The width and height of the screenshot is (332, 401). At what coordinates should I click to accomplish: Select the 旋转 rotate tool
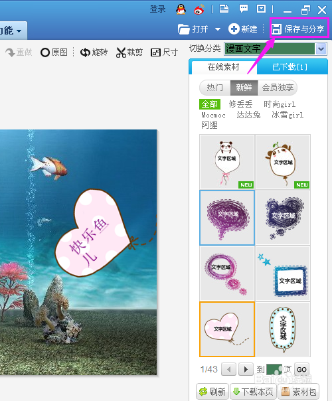(x=94, y=52)
